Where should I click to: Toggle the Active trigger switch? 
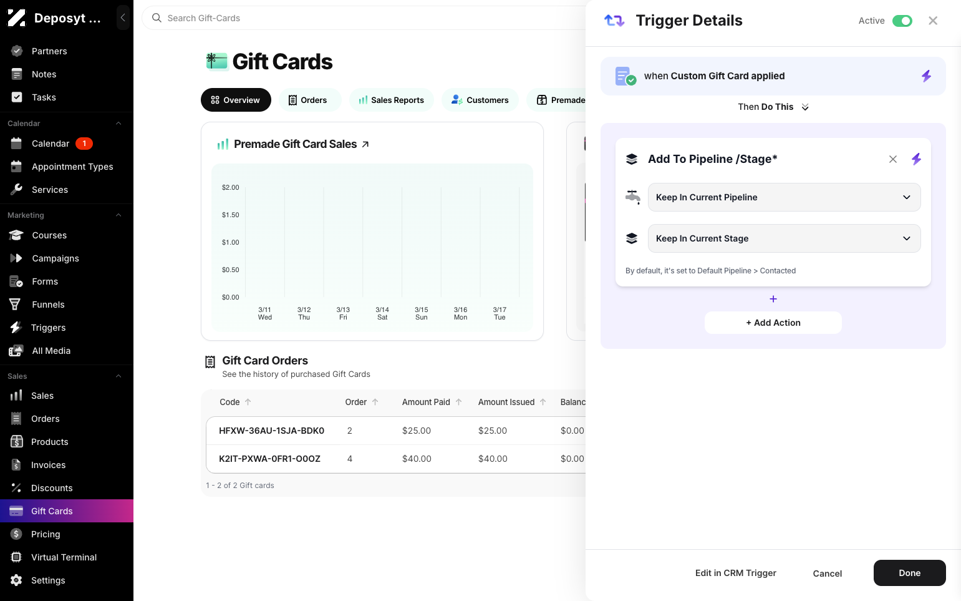click(902, 21)
